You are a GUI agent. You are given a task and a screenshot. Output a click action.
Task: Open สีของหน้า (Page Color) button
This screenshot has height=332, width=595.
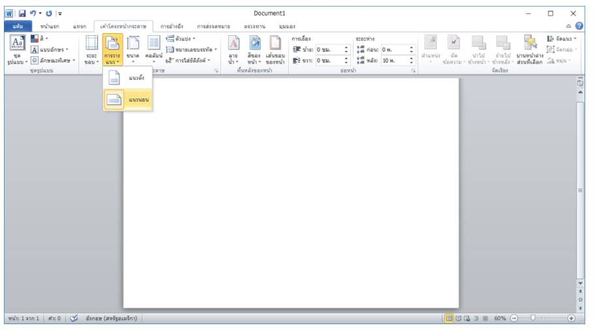(254, 51)
